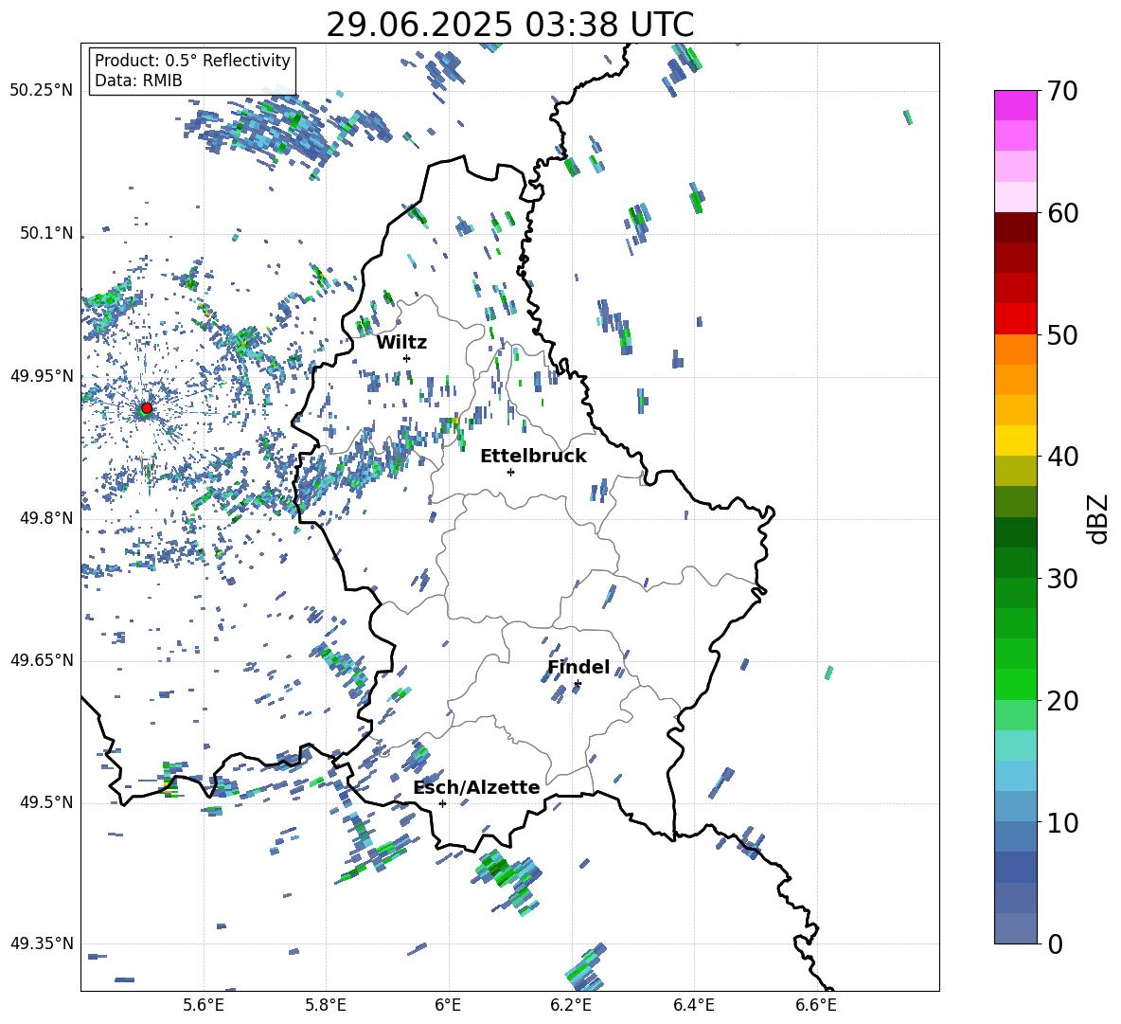Click the Findel city label
This screenshot has height=1024, width=1121.
(578, 667)
